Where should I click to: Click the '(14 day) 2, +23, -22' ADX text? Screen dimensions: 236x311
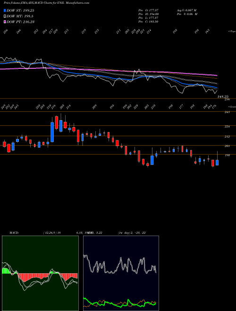132,232
